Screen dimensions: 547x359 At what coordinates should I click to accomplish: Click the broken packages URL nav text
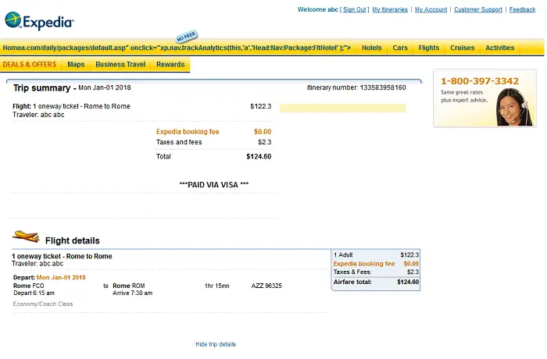177,48
